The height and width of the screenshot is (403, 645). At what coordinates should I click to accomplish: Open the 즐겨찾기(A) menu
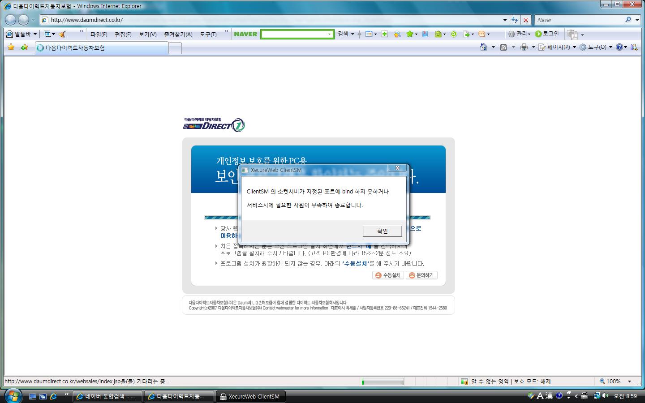tap(178, 34)
